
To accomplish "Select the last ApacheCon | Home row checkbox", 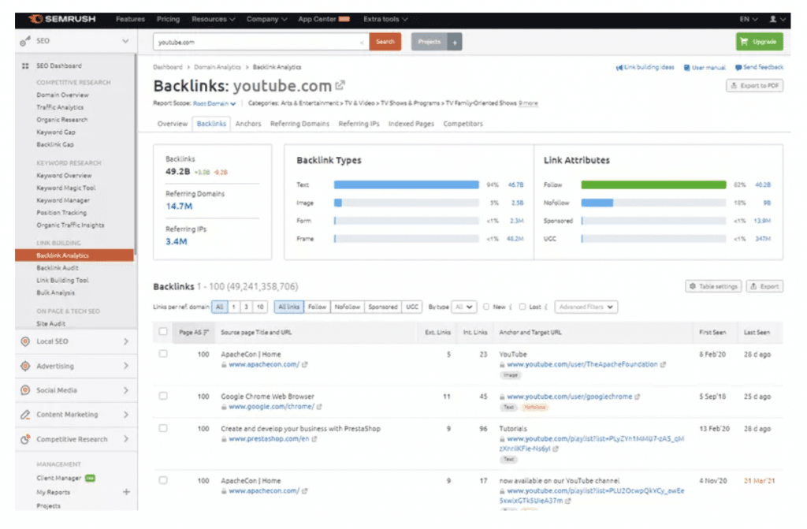I will [163, 480].
